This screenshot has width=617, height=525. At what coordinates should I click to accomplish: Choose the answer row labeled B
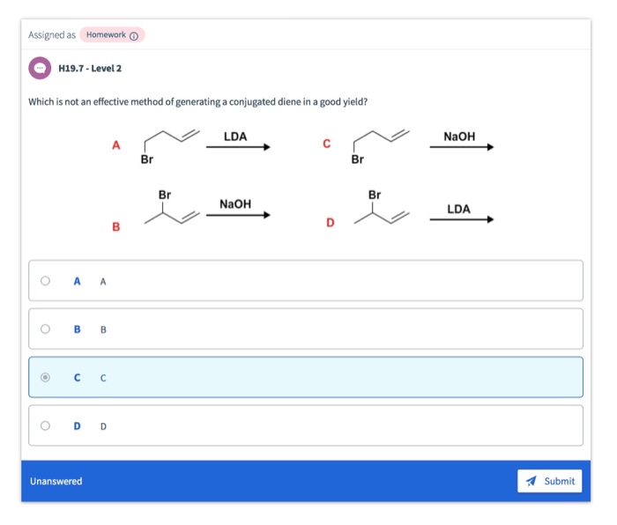(x=306, y=329)
